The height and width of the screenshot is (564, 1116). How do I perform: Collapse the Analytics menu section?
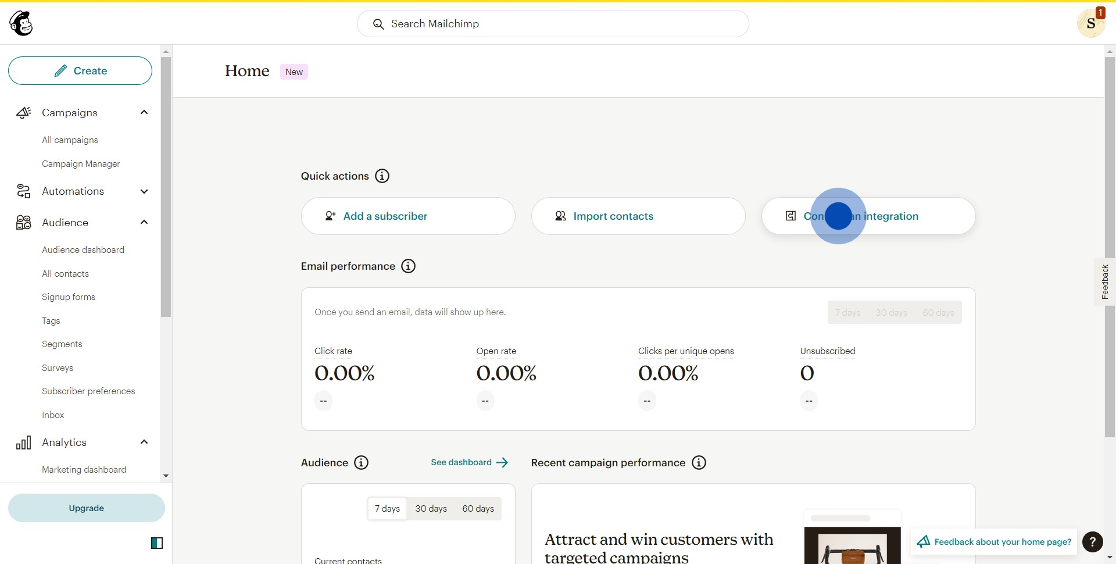(x=144, y=442)
